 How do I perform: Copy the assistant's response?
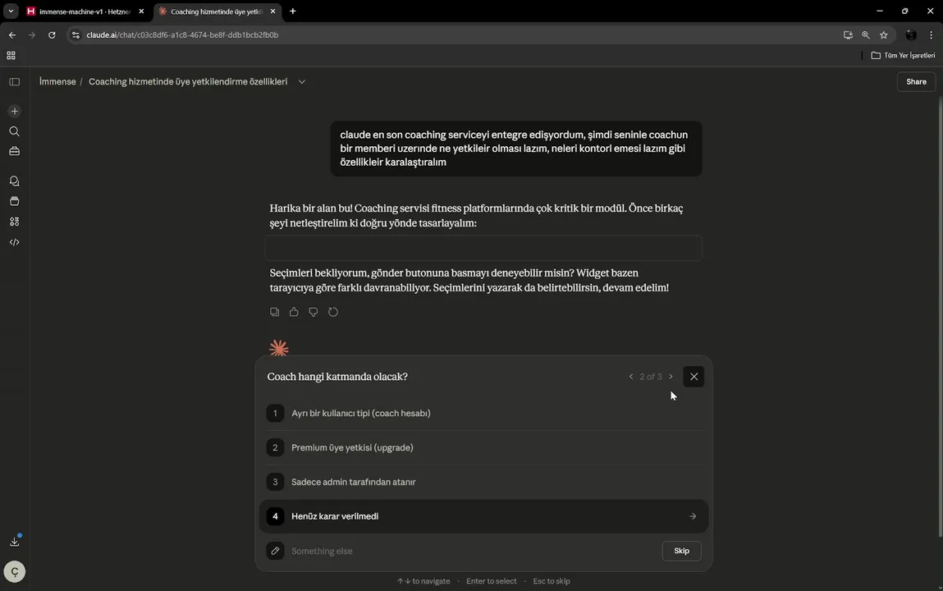(x=274, y=312)
